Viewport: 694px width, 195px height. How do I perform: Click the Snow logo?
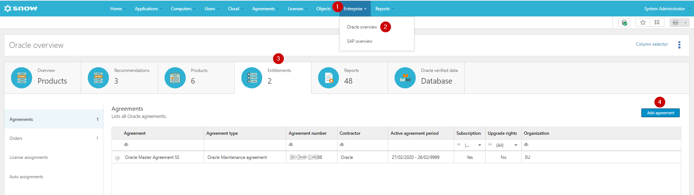pos(20,8)
